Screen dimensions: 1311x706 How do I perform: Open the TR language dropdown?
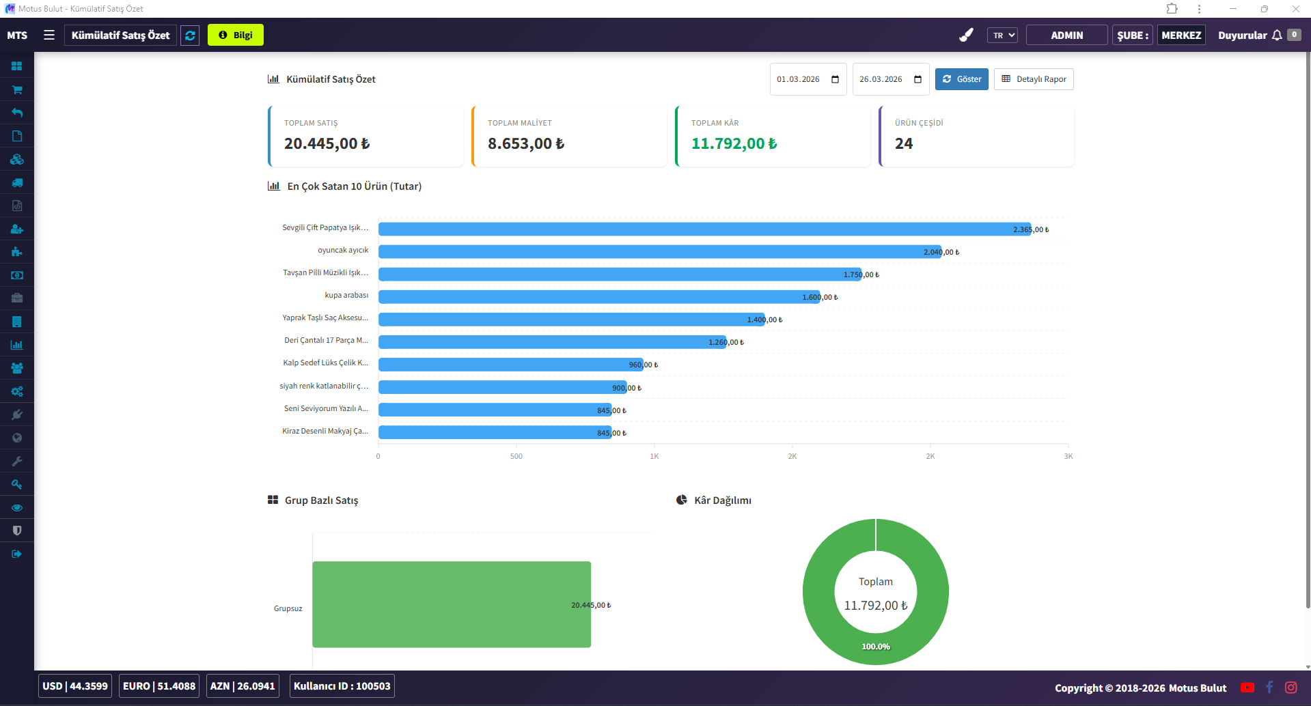(1002, 35)
